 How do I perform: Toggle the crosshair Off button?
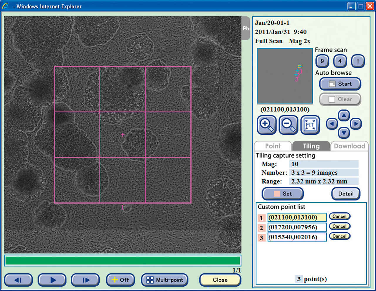click(x=120, y=280)
